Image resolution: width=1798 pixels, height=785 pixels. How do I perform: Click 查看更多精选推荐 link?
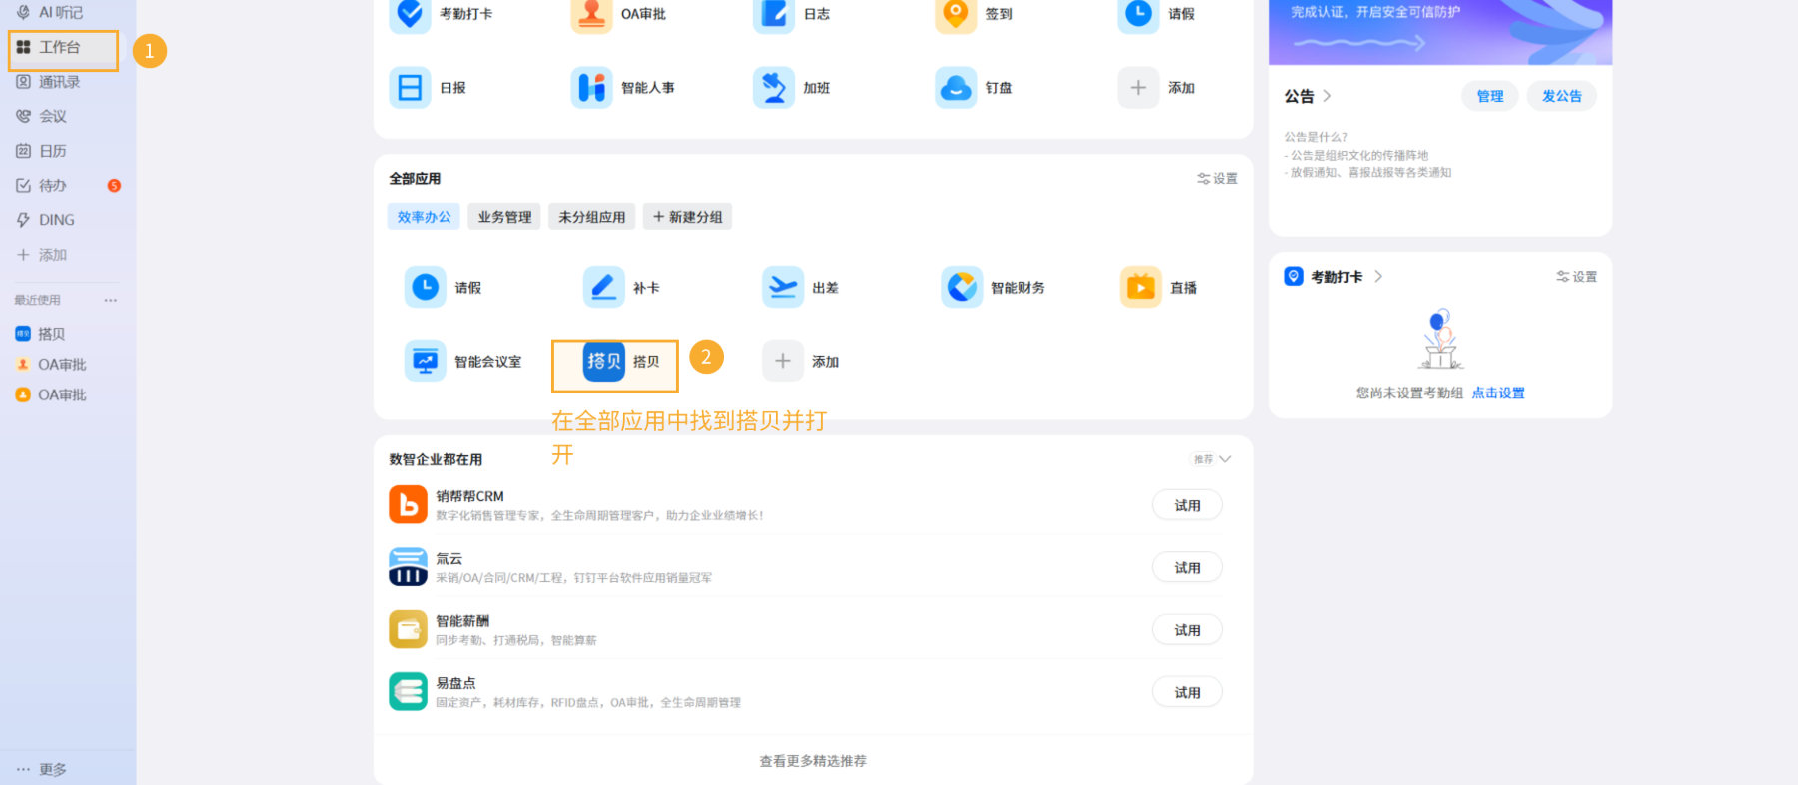[x=813, y=761]
